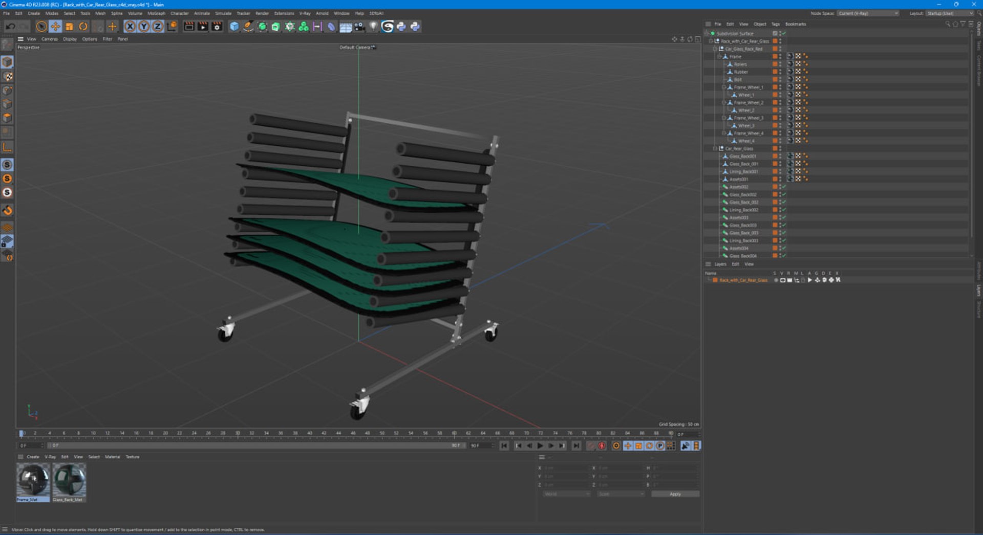Click the Undo arrow icon
Image resolution: width=983 pixels, height=535 pixels.
(10, 27)
